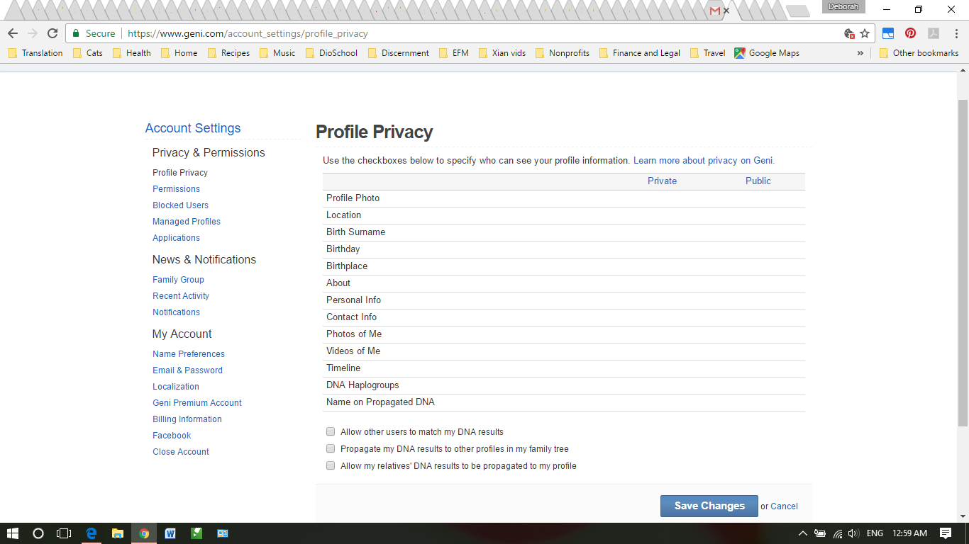Tick Allow my relatives' DNA results propagation
Screen dimensions: 969x544
tap(331, 465)
